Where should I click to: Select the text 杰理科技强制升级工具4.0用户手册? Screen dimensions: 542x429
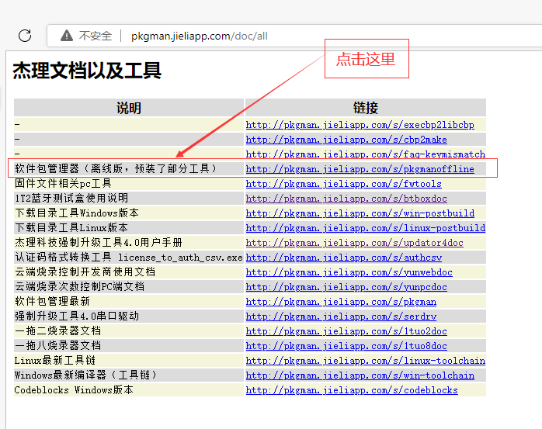99,243
